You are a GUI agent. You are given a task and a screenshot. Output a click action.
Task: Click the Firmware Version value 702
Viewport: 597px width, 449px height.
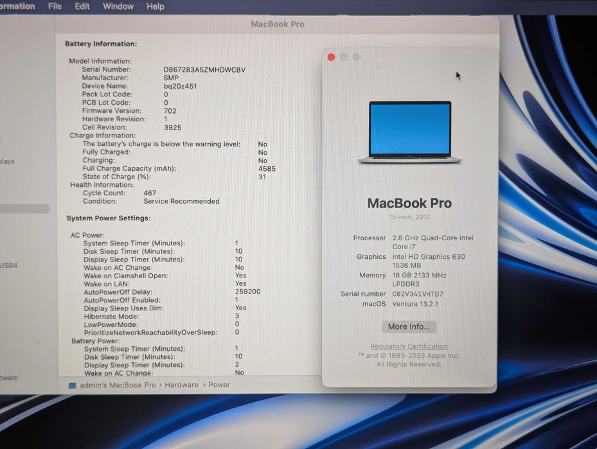pyautogui.click(x=170, y=110)
